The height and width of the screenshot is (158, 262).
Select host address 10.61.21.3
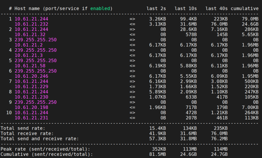coord(28,55)
